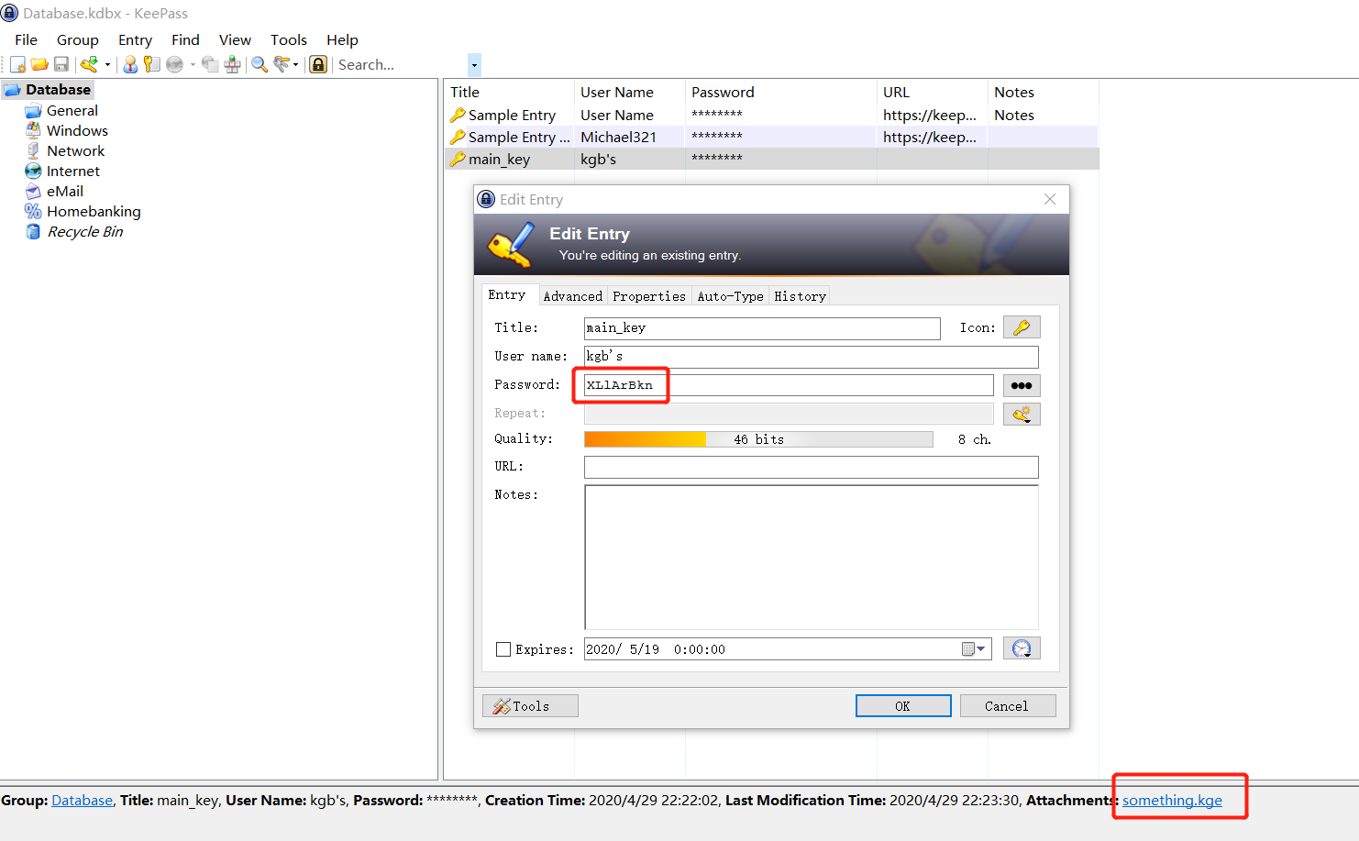Click the Copy URL toolbar icon

210,64
